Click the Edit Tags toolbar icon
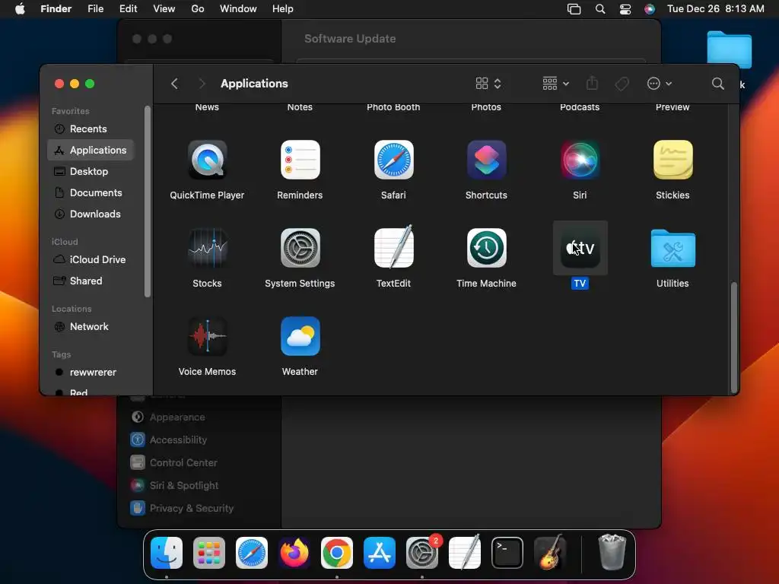The image size is (779, 584). pos(622,84)
